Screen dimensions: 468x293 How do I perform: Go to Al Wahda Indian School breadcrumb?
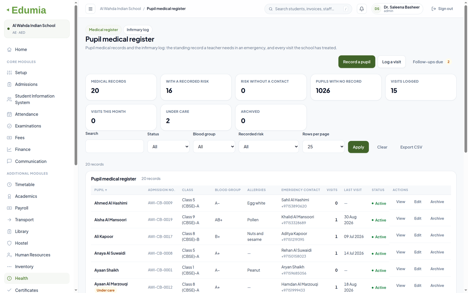coord(120,9)
